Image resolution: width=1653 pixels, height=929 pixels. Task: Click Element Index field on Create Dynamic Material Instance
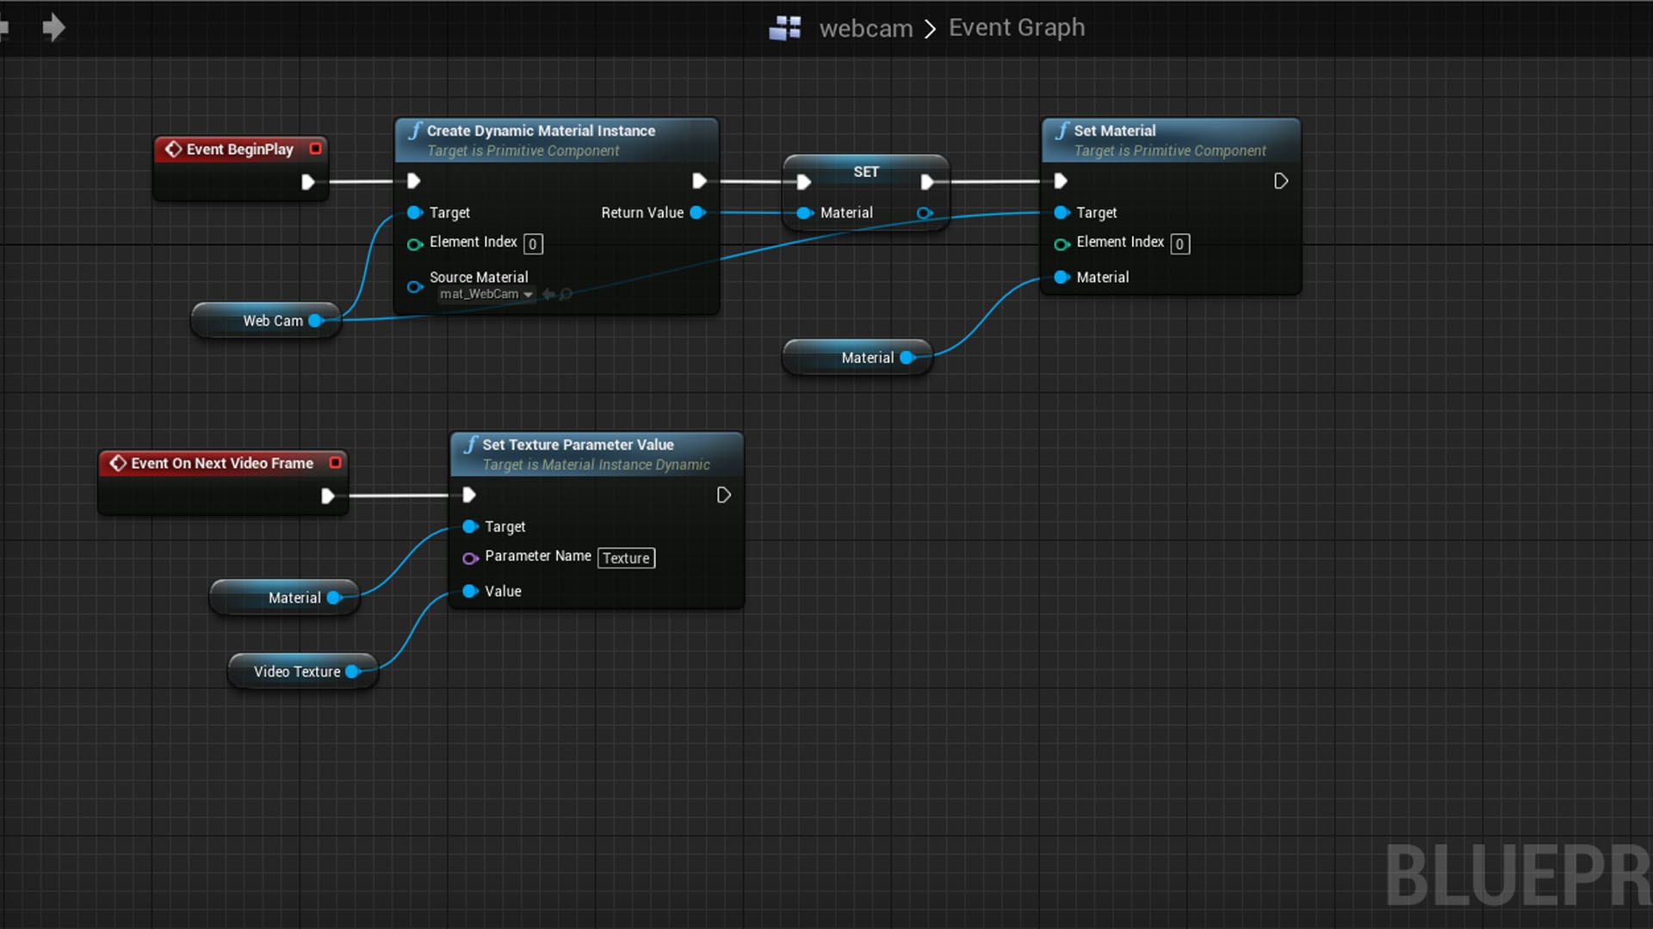pos(533,244)
